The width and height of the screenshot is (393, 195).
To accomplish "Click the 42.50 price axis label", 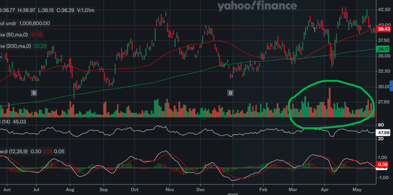I will [384, 10].
